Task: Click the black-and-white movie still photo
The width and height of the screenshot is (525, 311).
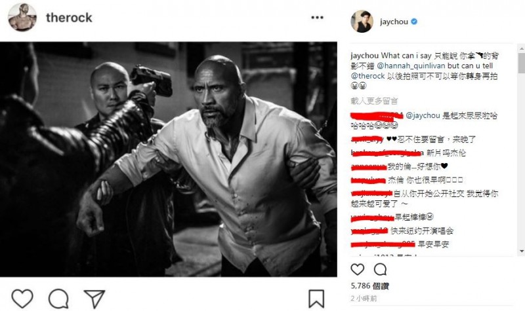Action: coord(169,159)
